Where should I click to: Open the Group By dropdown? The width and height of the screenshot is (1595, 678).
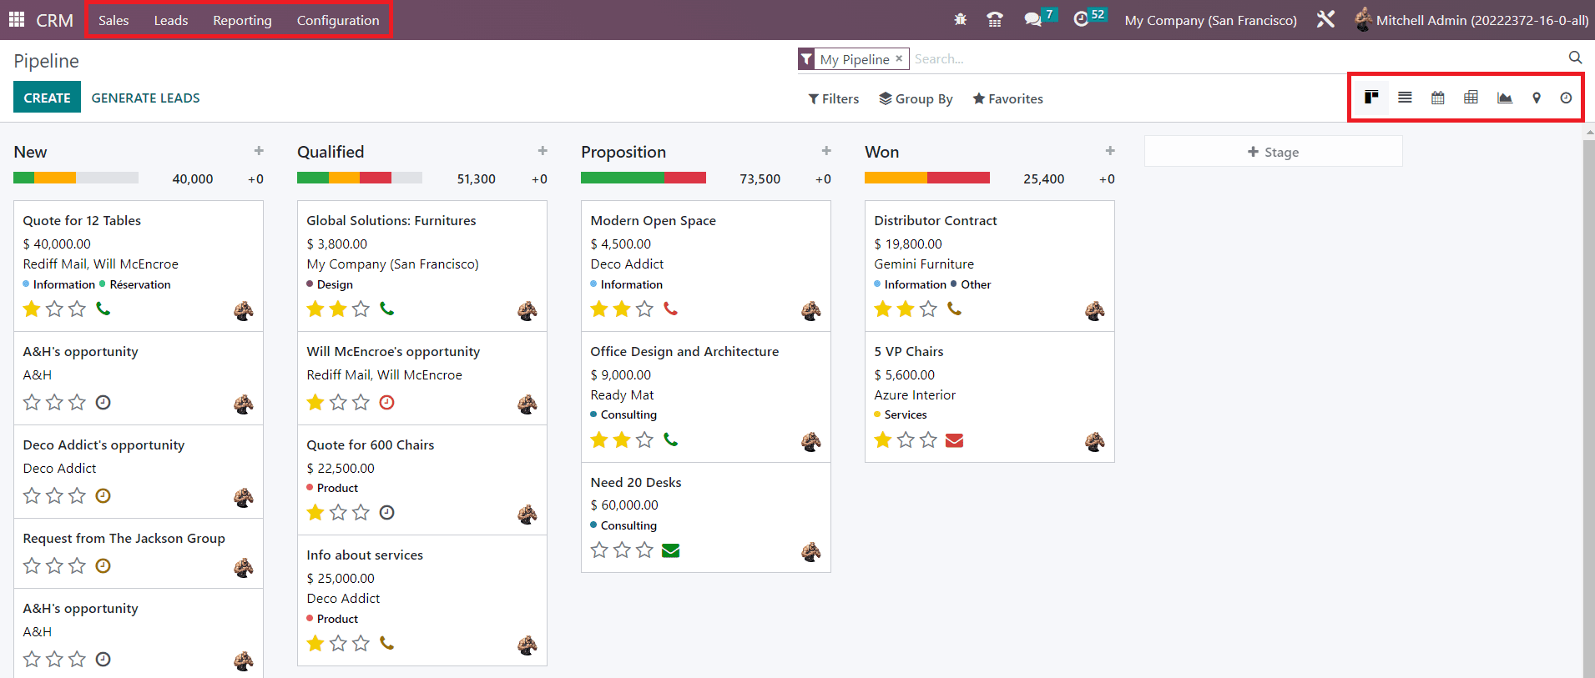(x=916, y=98)
